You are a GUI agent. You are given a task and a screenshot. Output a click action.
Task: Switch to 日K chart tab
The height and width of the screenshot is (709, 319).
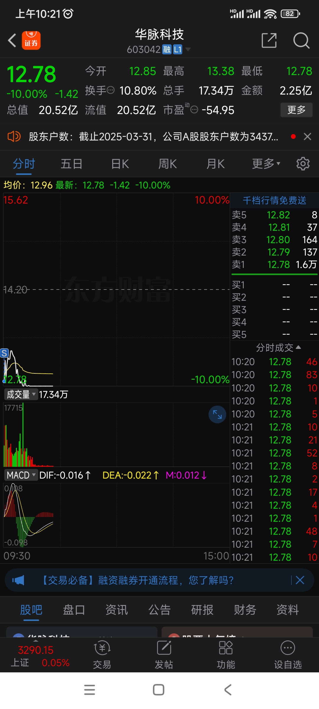tap(120, 164)
